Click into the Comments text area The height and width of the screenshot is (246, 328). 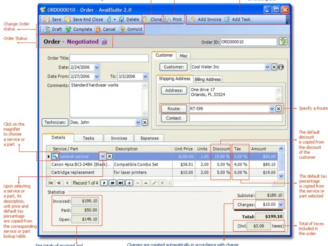coord(107,99)
